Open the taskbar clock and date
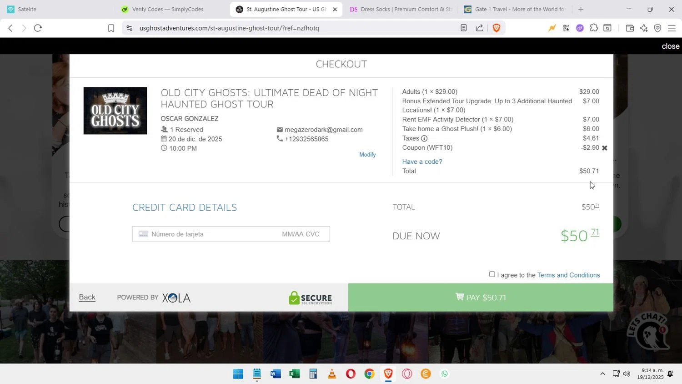 coord(650,374)
